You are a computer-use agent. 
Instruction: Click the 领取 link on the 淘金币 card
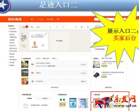[x=43, y=45]
